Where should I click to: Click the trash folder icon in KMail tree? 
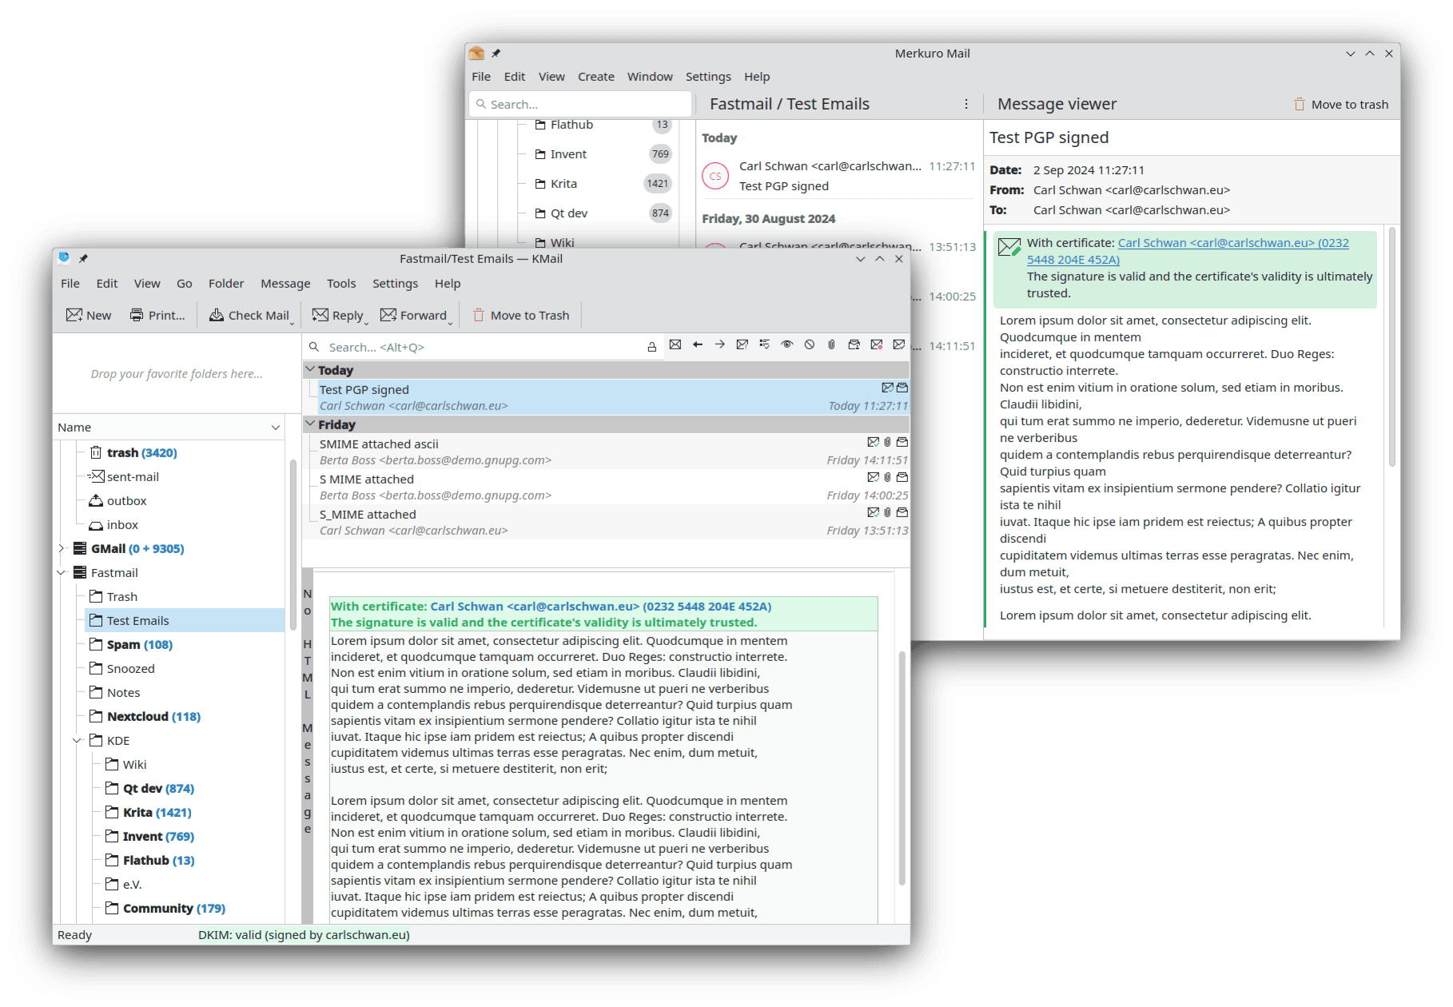[x=96, y=452]
